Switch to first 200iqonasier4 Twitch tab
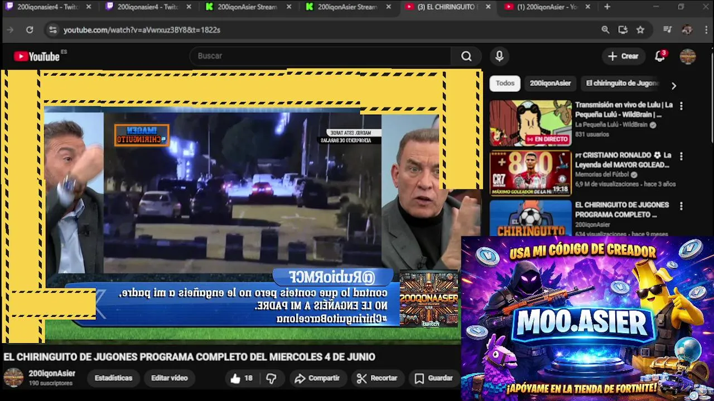Viewport: 714px width, 401px height. tap(47, 7)
